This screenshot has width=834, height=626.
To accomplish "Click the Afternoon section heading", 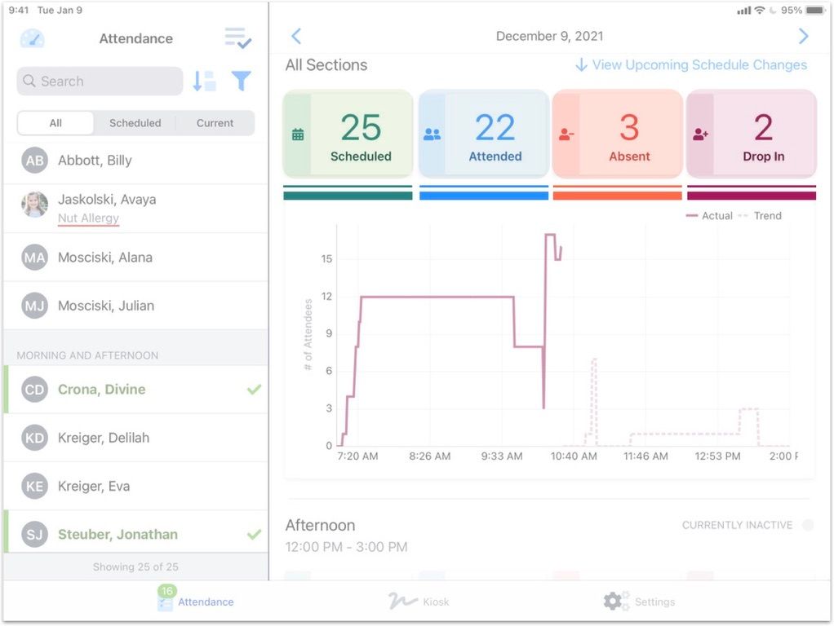I will [x=320, y=525].
